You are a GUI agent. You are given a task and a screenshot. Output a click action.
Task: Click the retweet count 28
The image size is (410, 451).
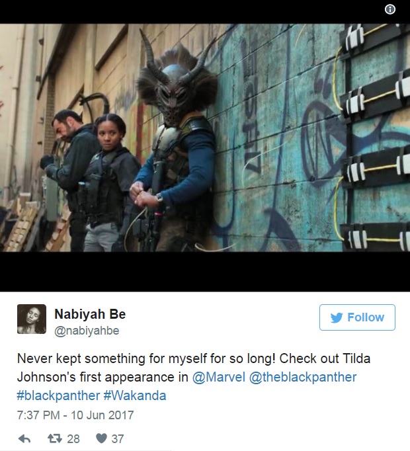[x=73, y=439]
